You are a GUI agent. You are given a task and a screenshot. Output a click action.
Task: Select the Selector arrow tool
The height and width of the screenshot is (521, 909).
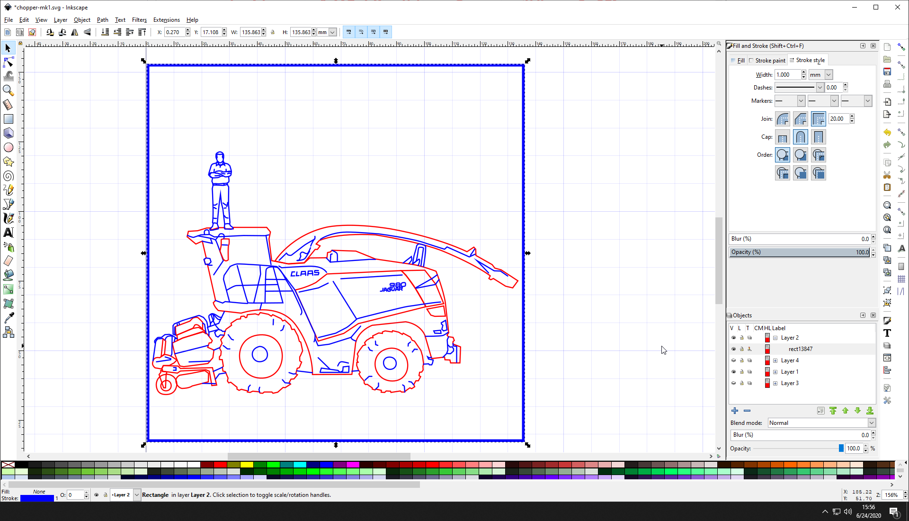click(8, 48)
